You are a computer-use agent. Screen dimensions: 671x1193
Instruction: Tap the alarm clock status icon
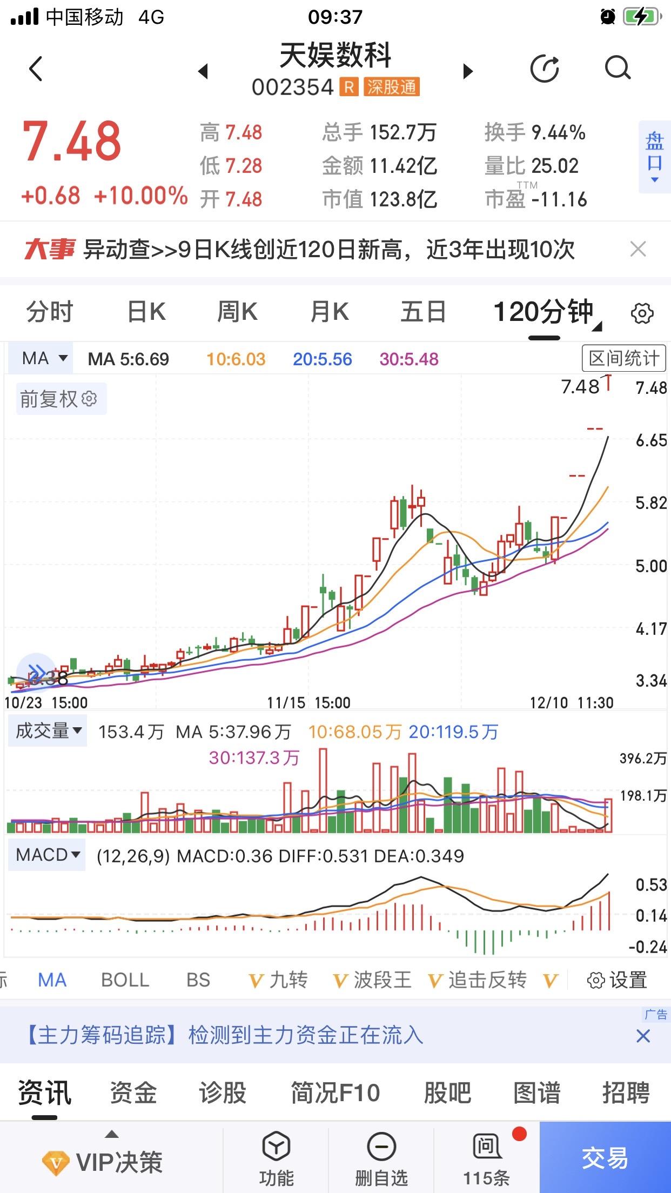608,17
